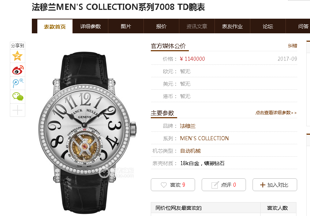Click the plus icon on 加入对比
The width and height of the screenshot is (310, 216).
point(262,185)
